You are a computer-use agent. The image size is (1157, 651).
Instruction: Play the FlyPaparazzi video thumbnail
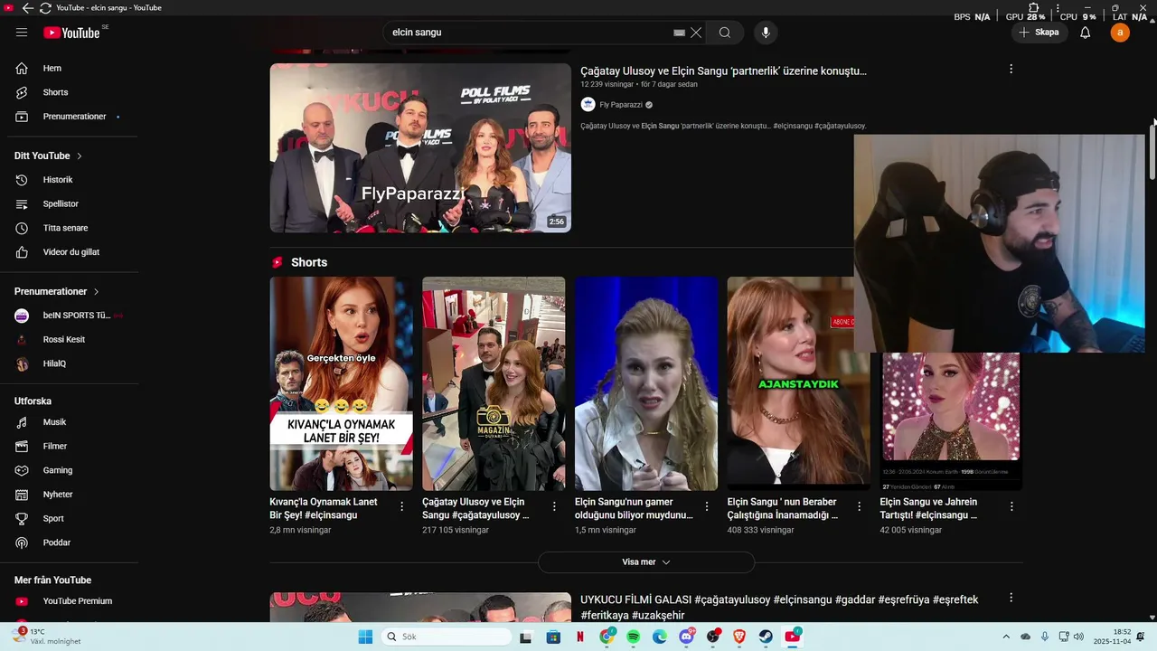click(420, 147)
